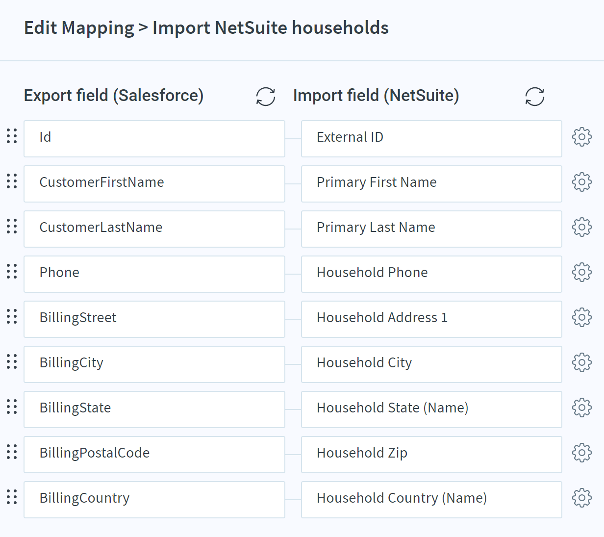Edit the Primary Last Name import field
This screenshot has width=604, height=537.
tap(431, 229)
